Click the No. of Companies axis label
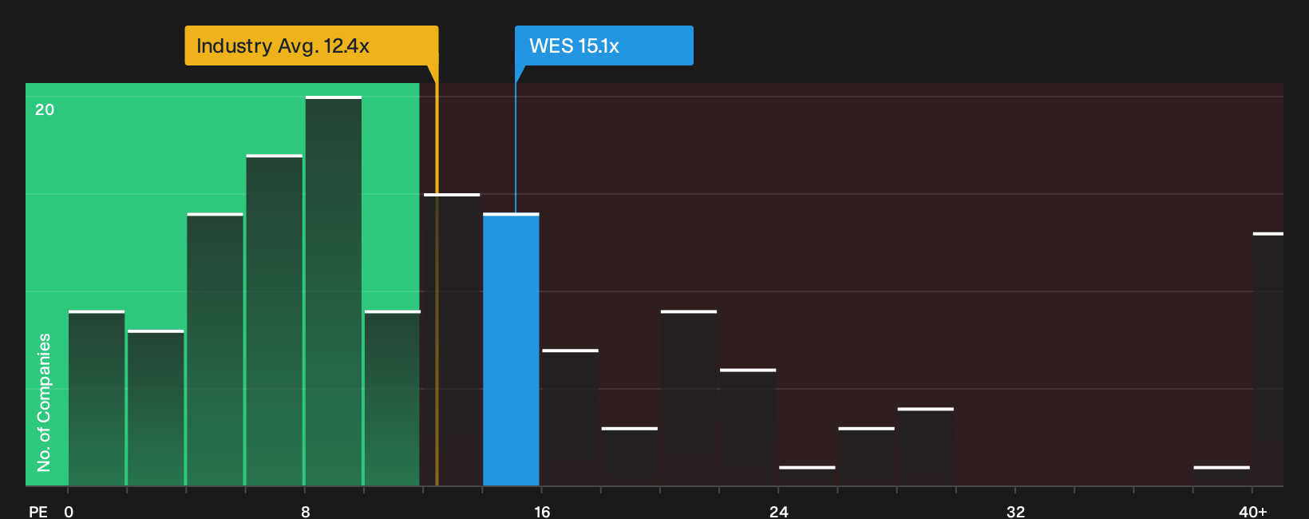Image resolution: width=1309 pixels, height=519 pixels. 44,402
